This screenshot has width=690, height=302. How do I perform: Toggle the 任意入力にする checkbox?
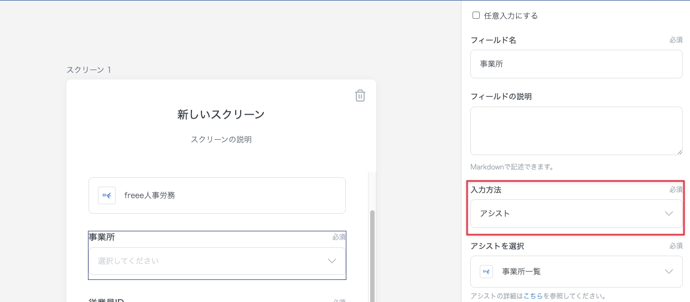476,15
